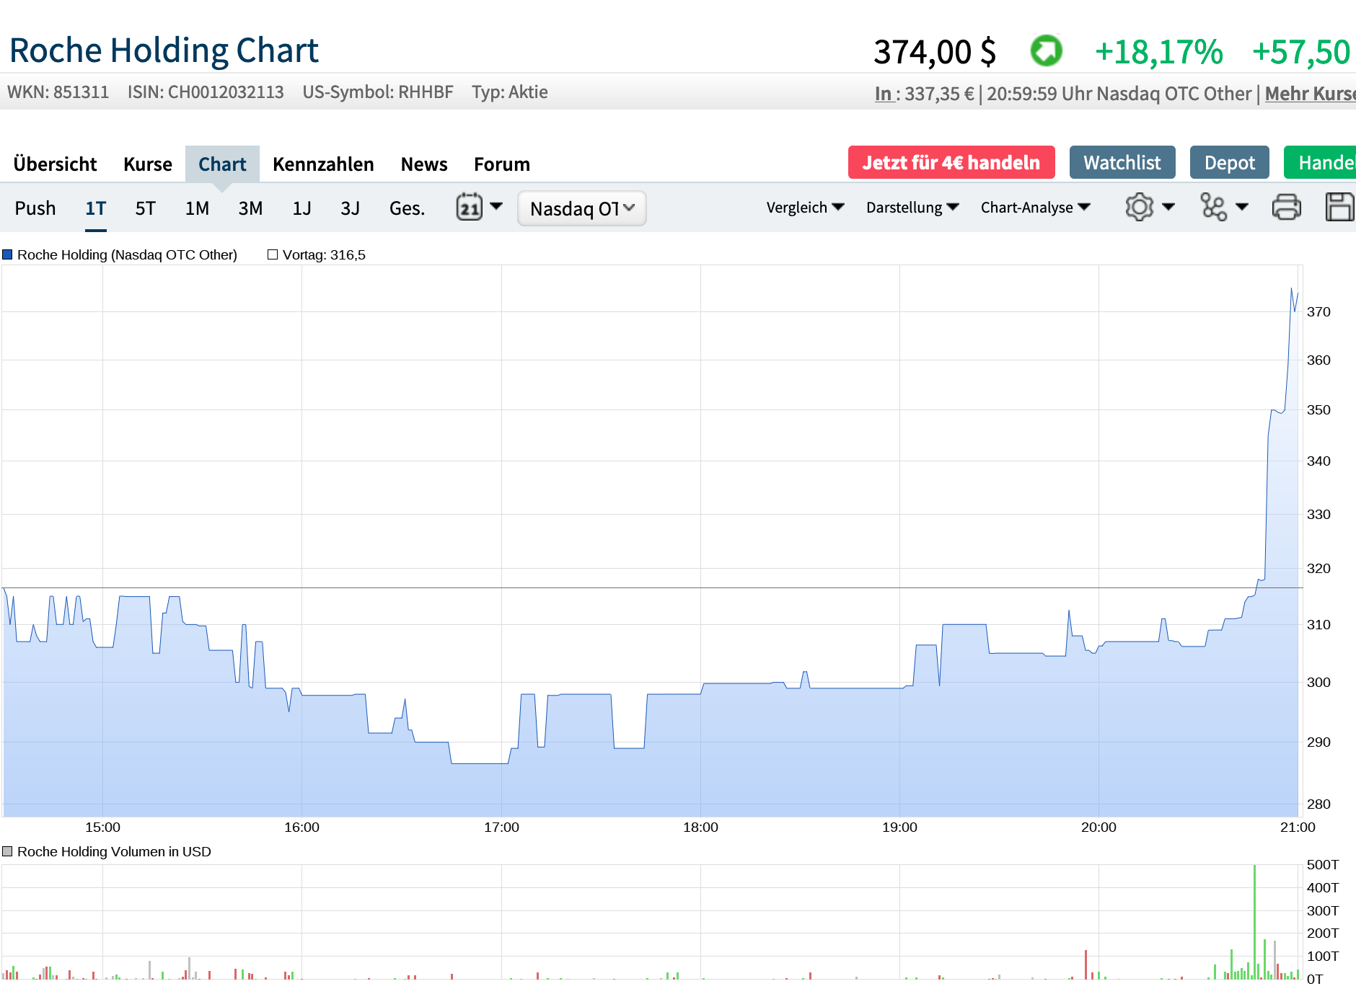Add the stock via Watchlist button

1122,163
